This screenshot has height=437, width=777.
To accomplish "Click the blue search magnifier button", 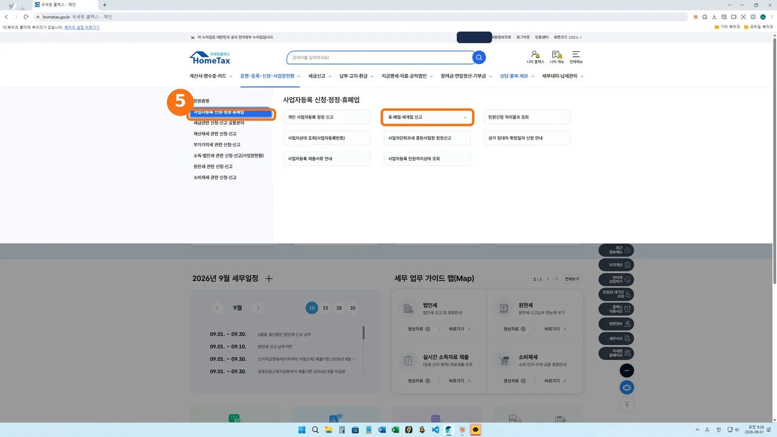I will coord(479,57).
